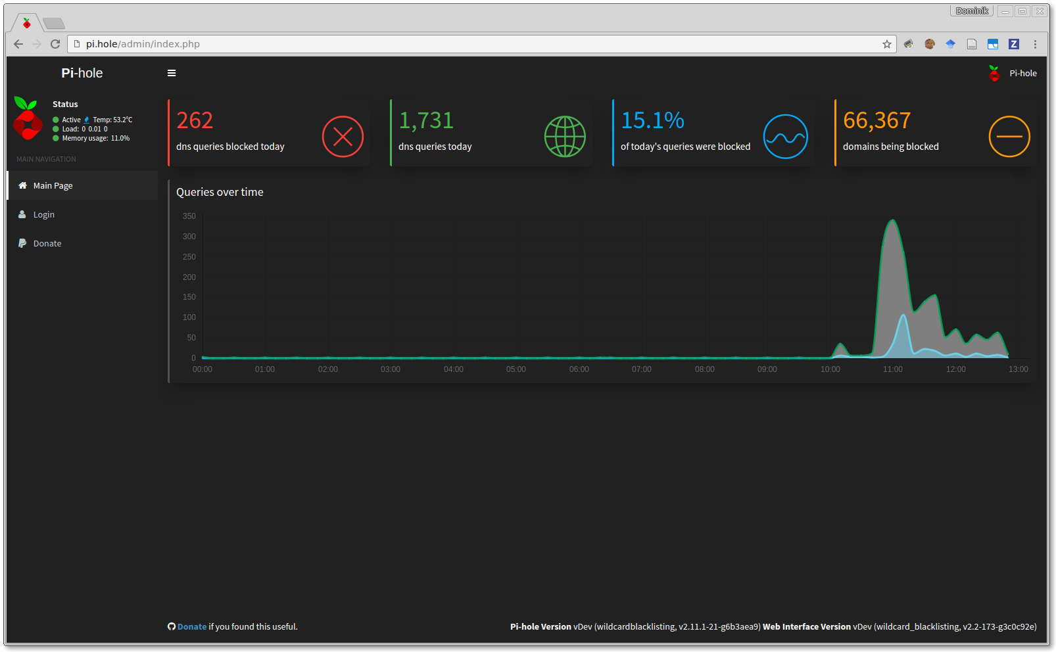
Task: Open the Main Page navigation item
Action: (53, 186)
